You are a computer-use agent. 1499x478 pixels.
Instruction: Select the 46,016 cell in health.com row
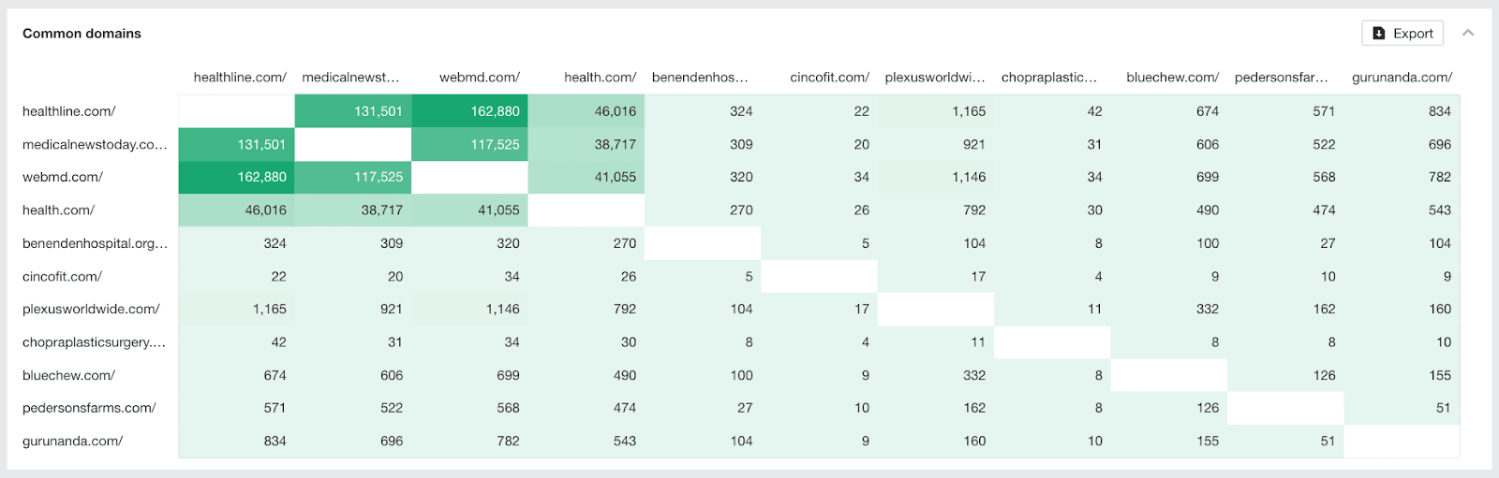tap(237, 210)
